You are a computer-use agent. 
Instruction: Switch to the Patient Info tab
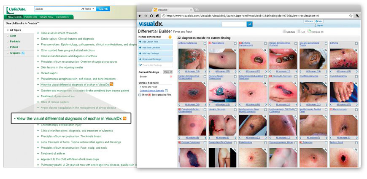point(31,17)
